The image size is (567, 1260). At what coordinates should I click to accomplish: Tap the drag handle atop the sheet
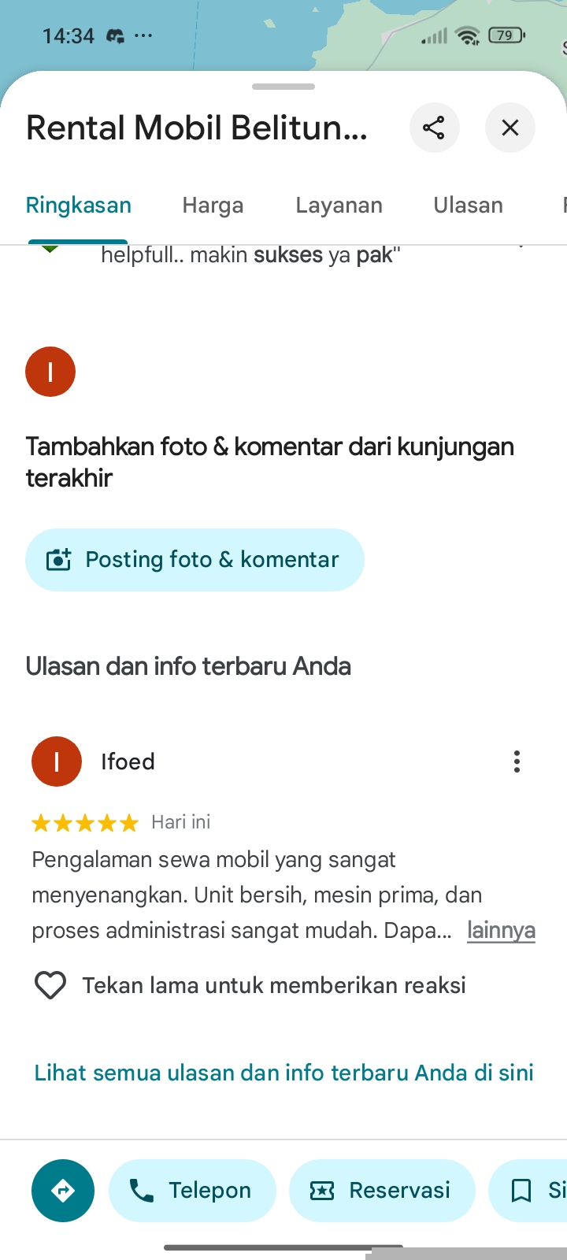283,87
